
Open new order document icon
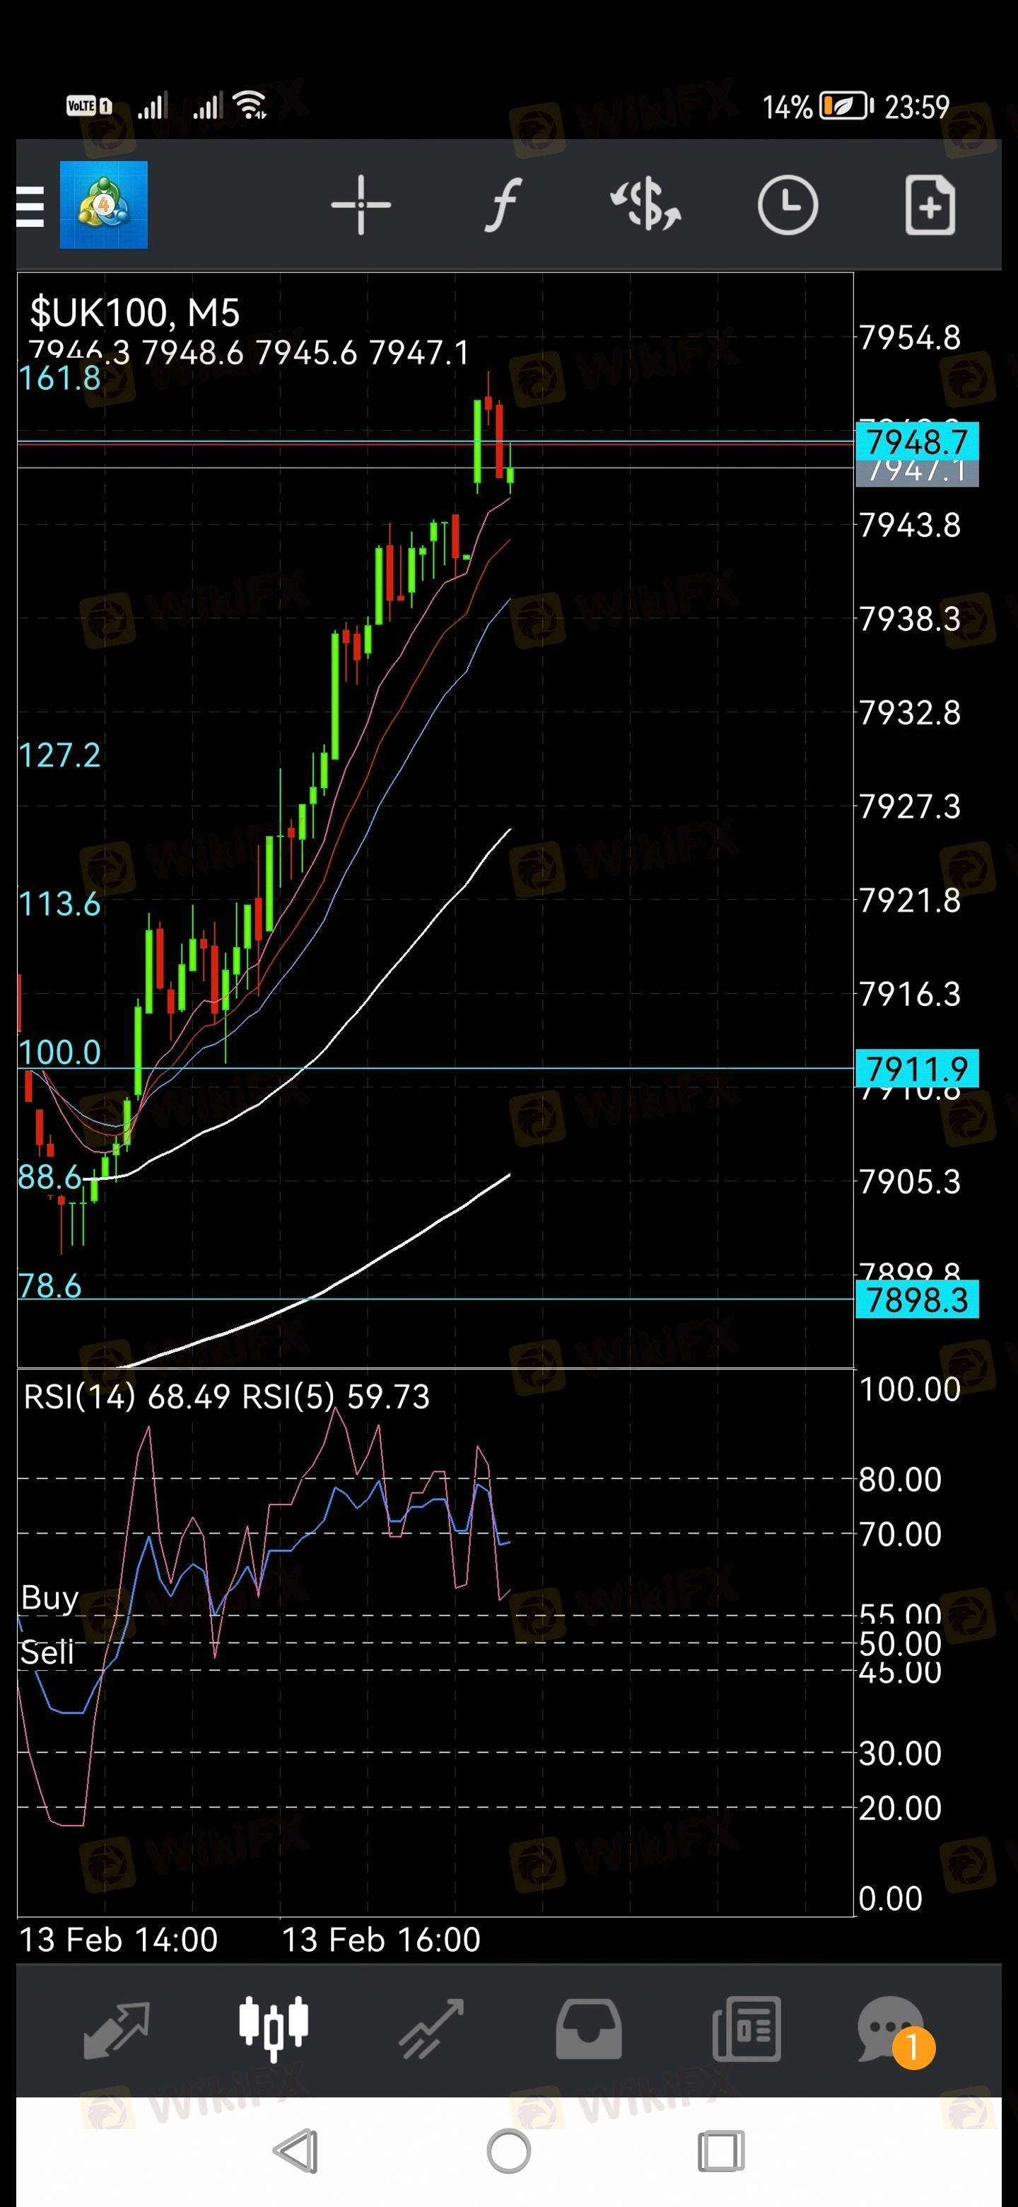point(930,204)
